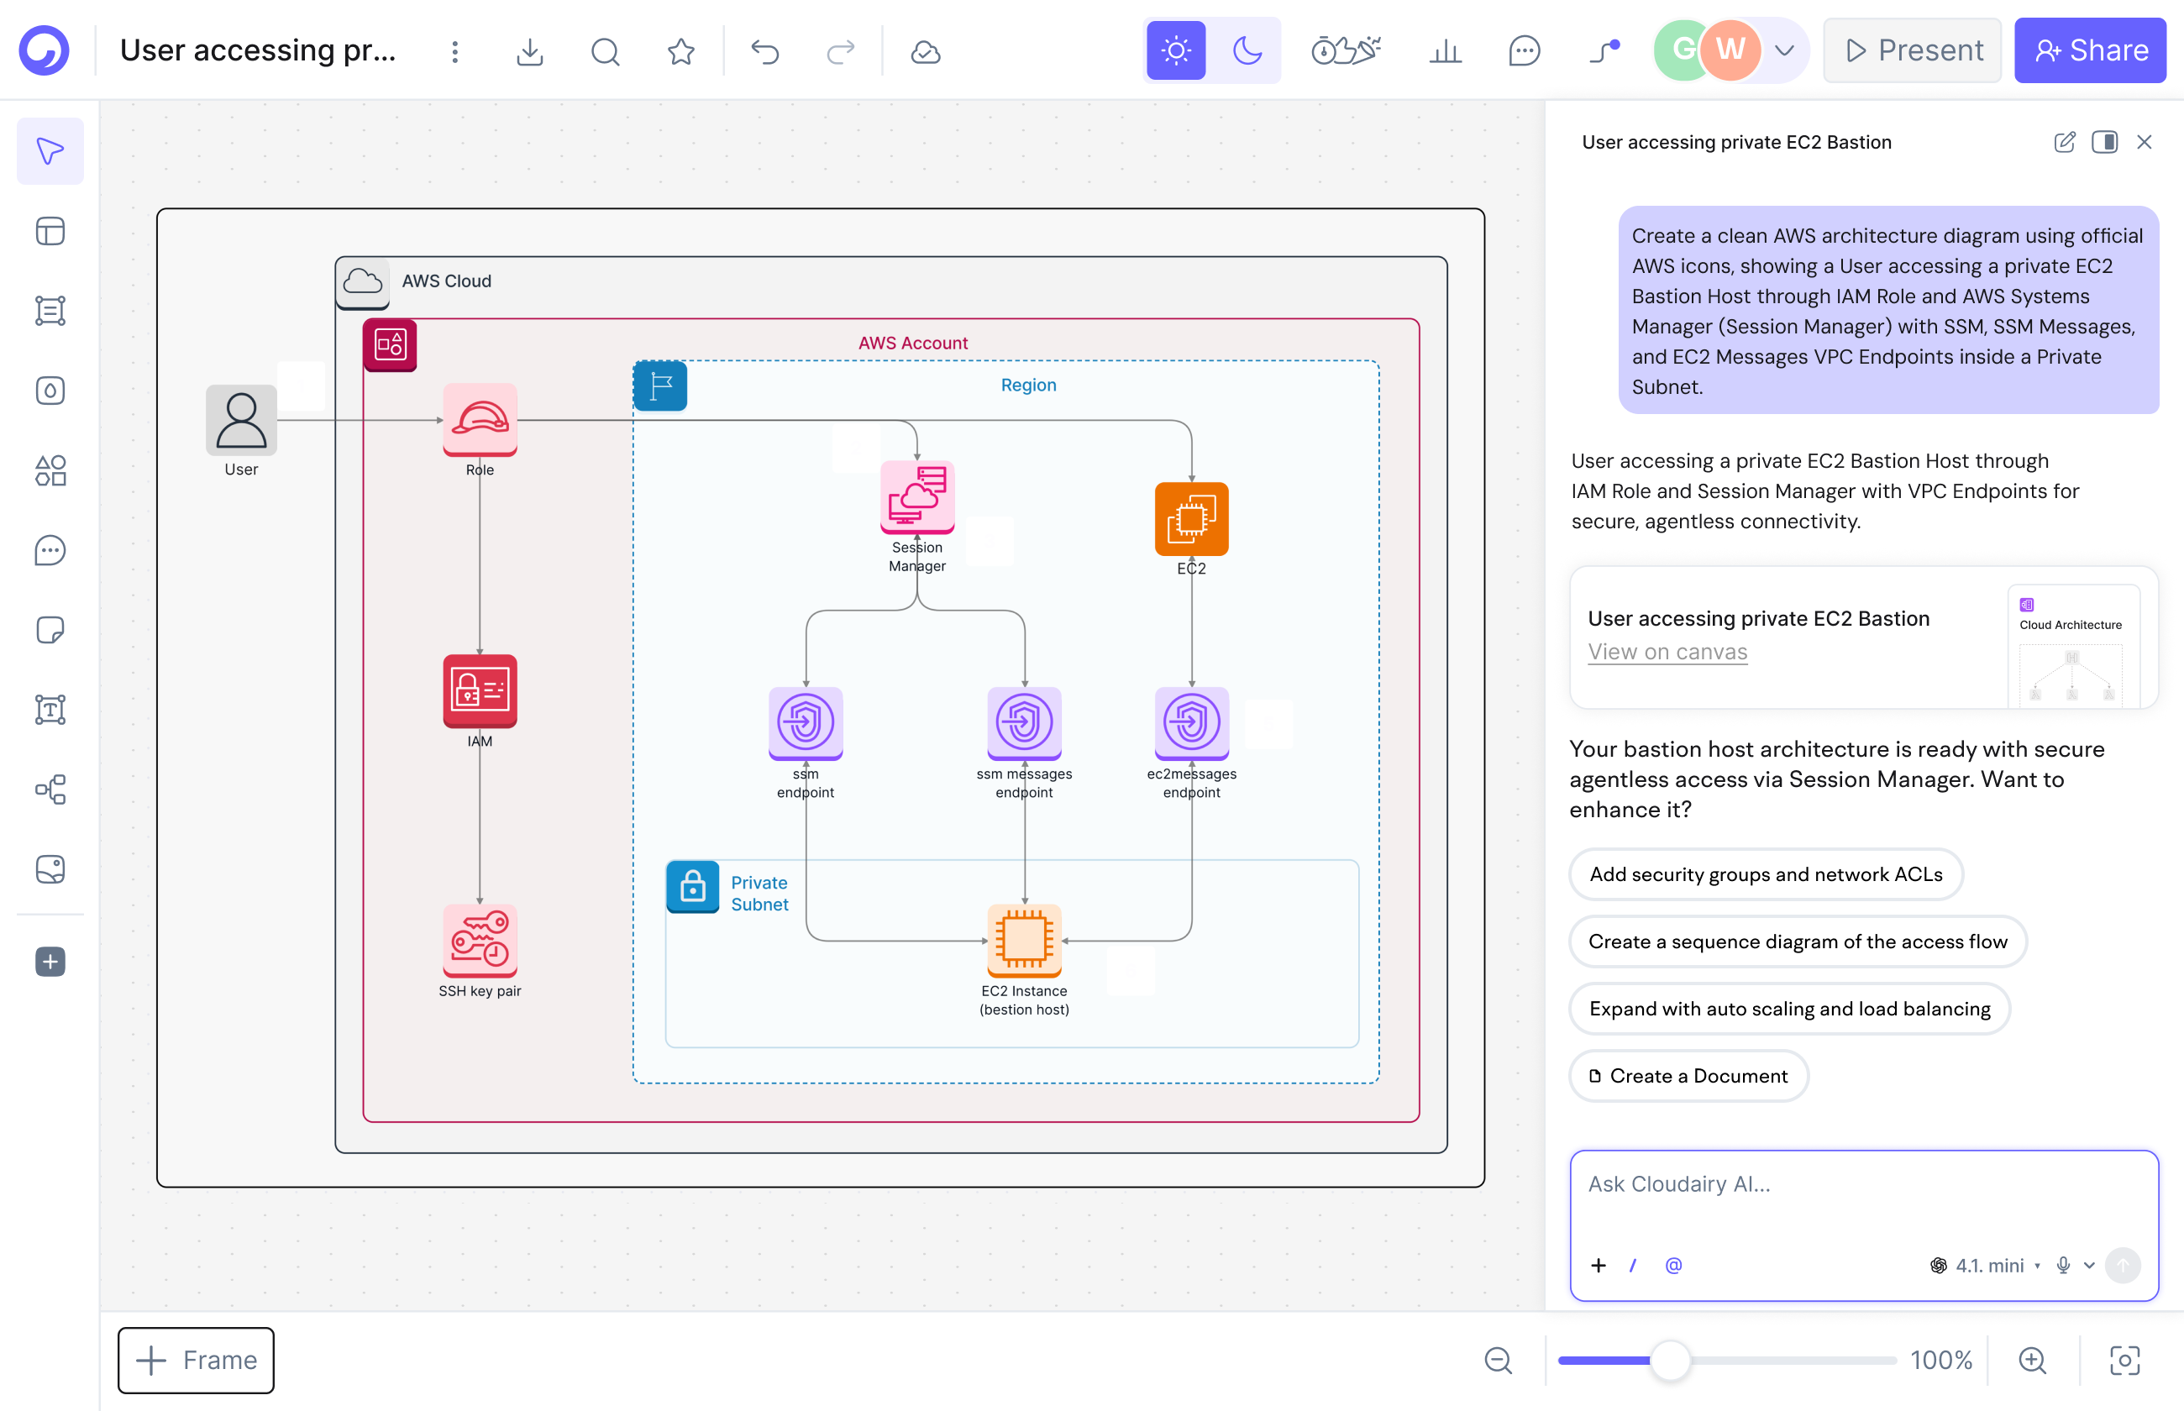Viewport: 2184px width, 1411px height.
Task: Select the User icon on the canvas
Action: [241, 420]
